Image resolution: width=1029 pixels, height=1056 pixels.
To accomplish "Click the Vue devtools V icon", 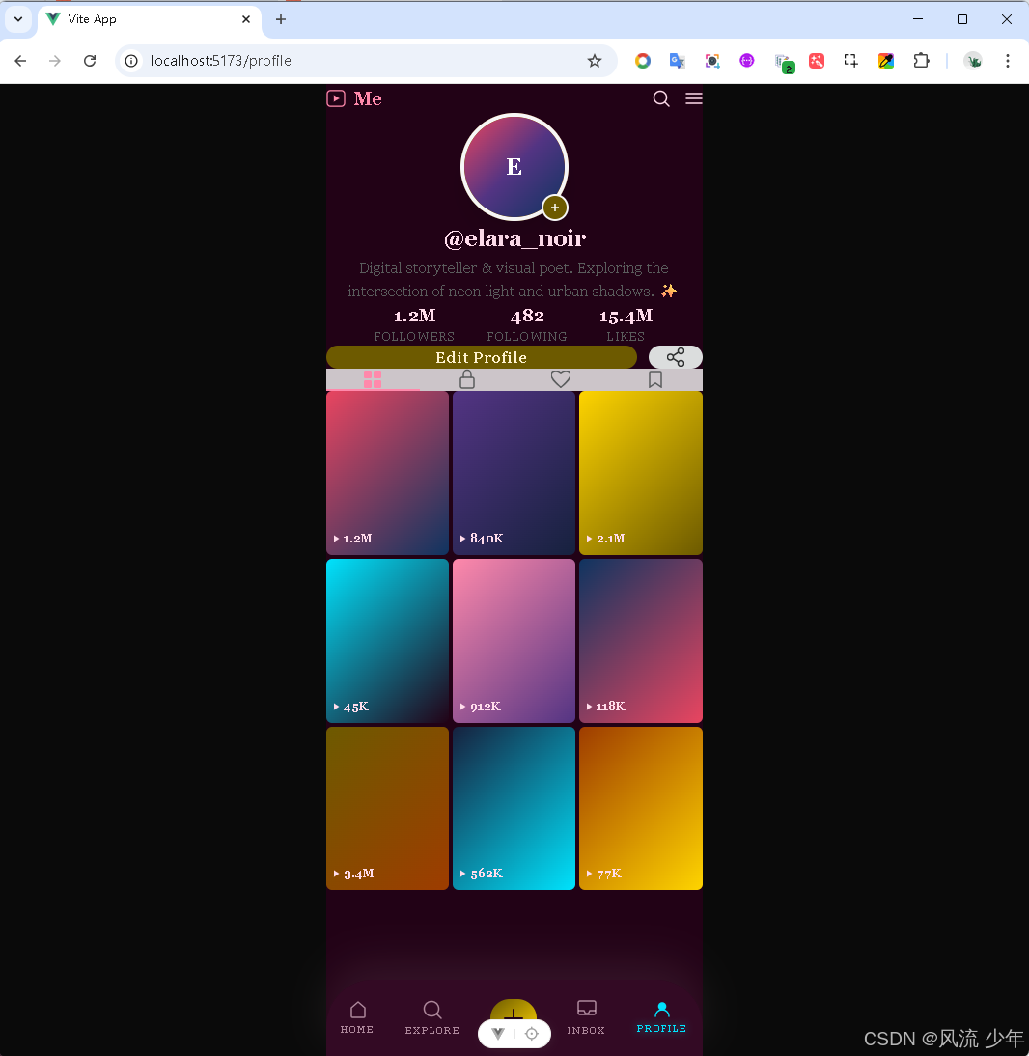I will tap(498, 1034).
